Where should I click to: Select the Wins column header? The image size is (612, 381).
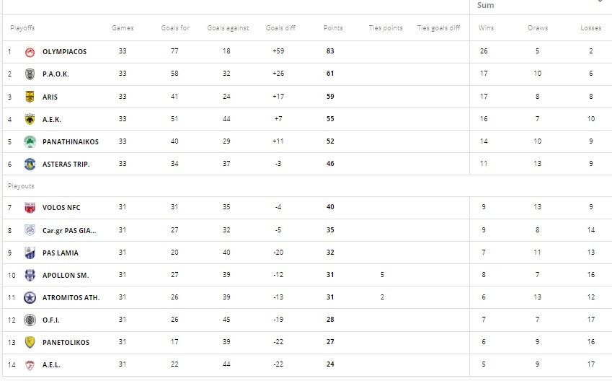point(487,28)
